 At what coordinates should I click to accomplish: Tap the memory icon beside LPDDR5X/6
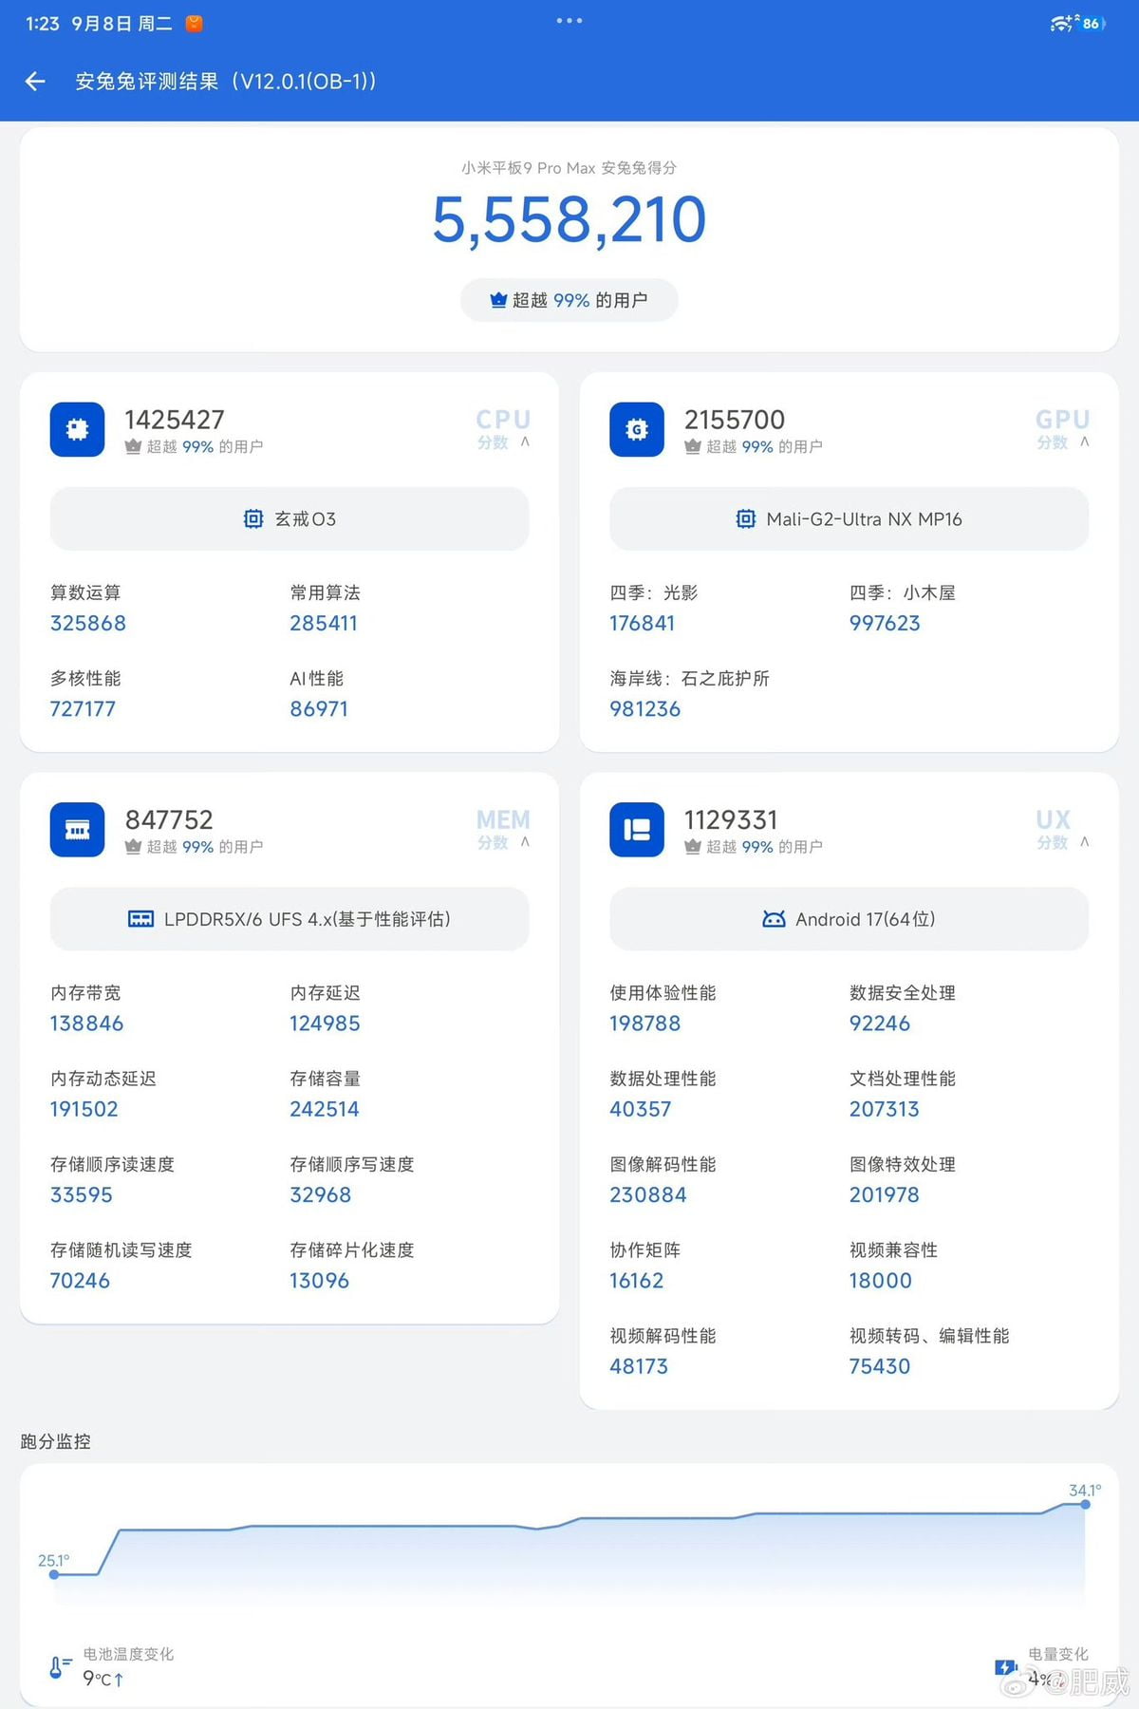pyautogui.click(x=140, y=919)
